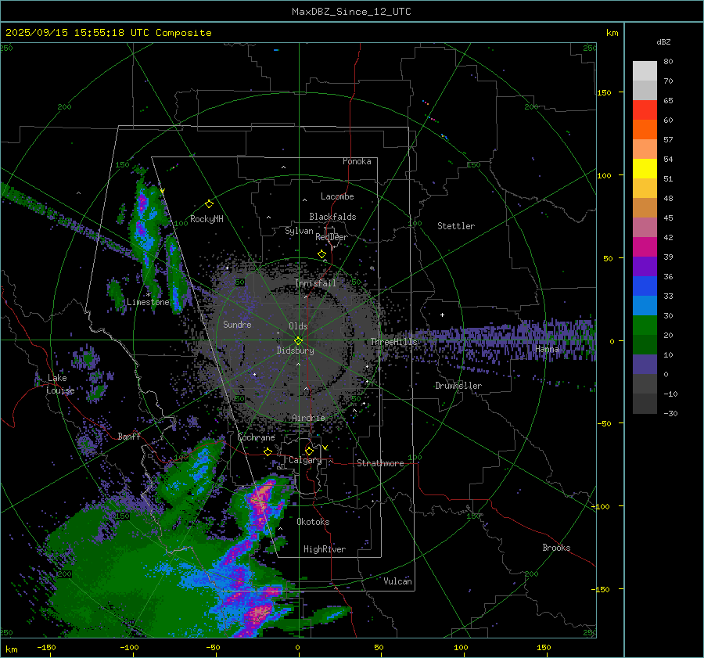Click the Hanna label

(547, 349)
